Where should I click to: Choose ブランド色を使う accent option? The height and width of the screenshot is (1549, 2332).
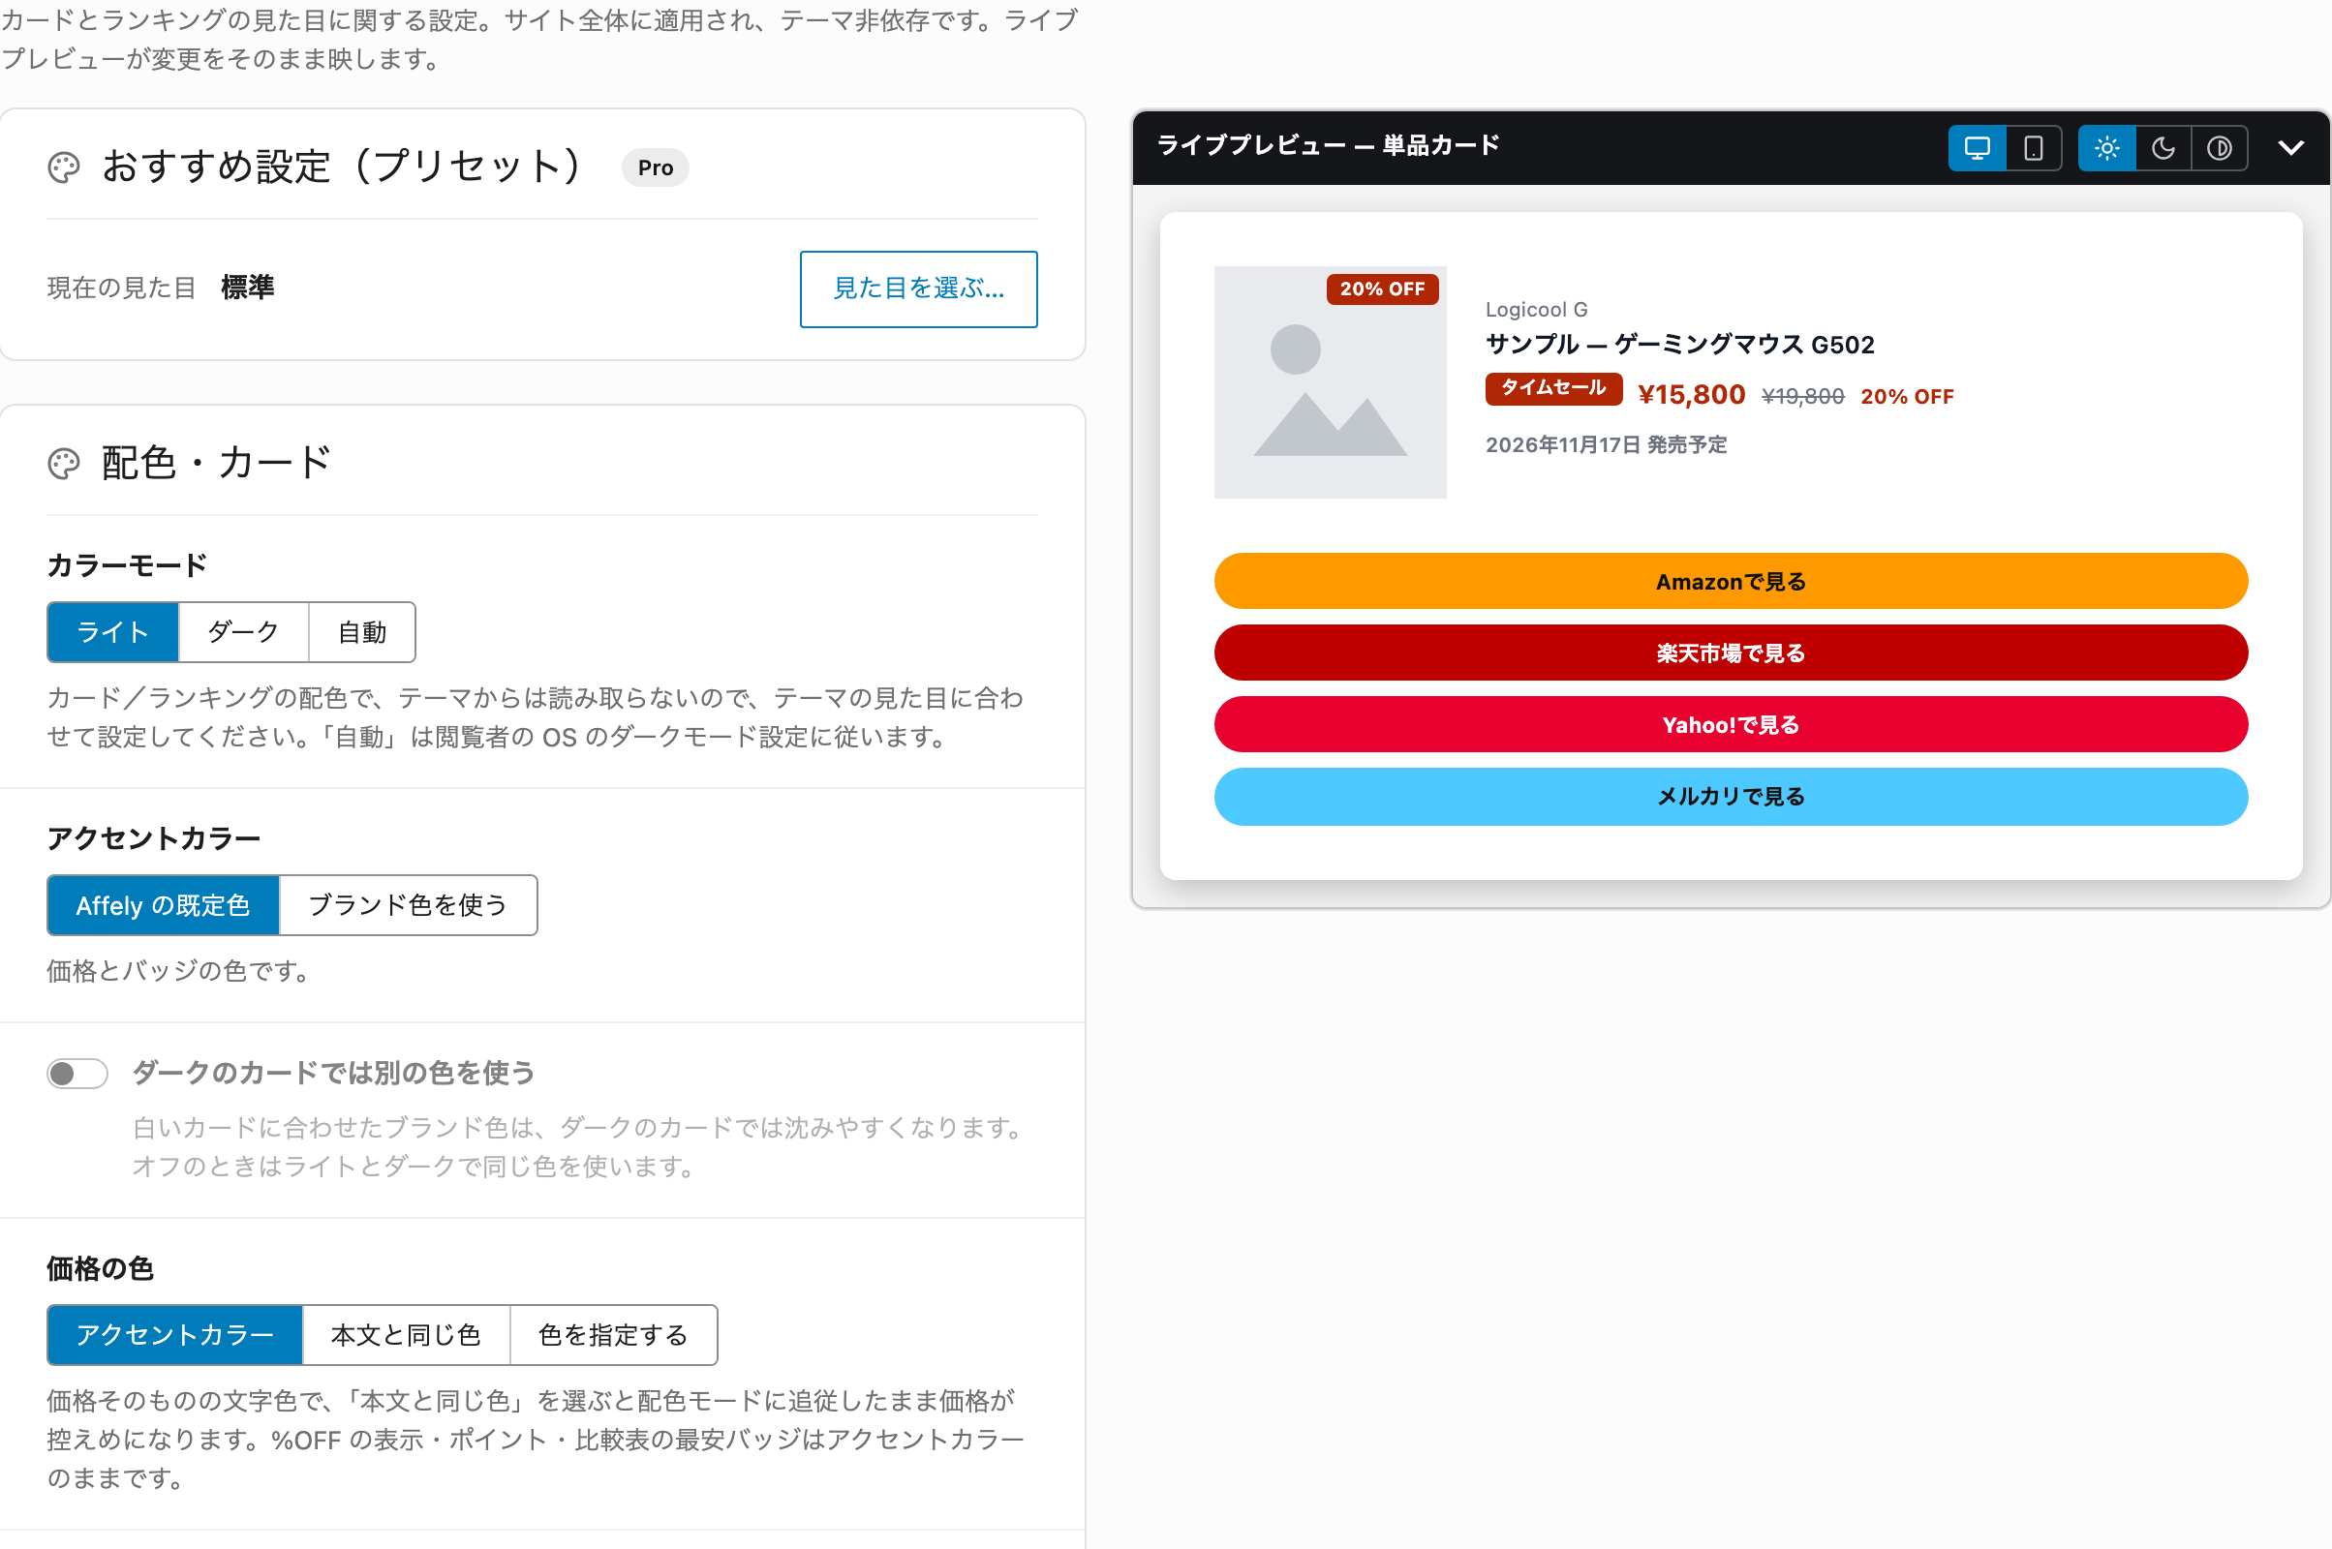[x=408, y=905]
